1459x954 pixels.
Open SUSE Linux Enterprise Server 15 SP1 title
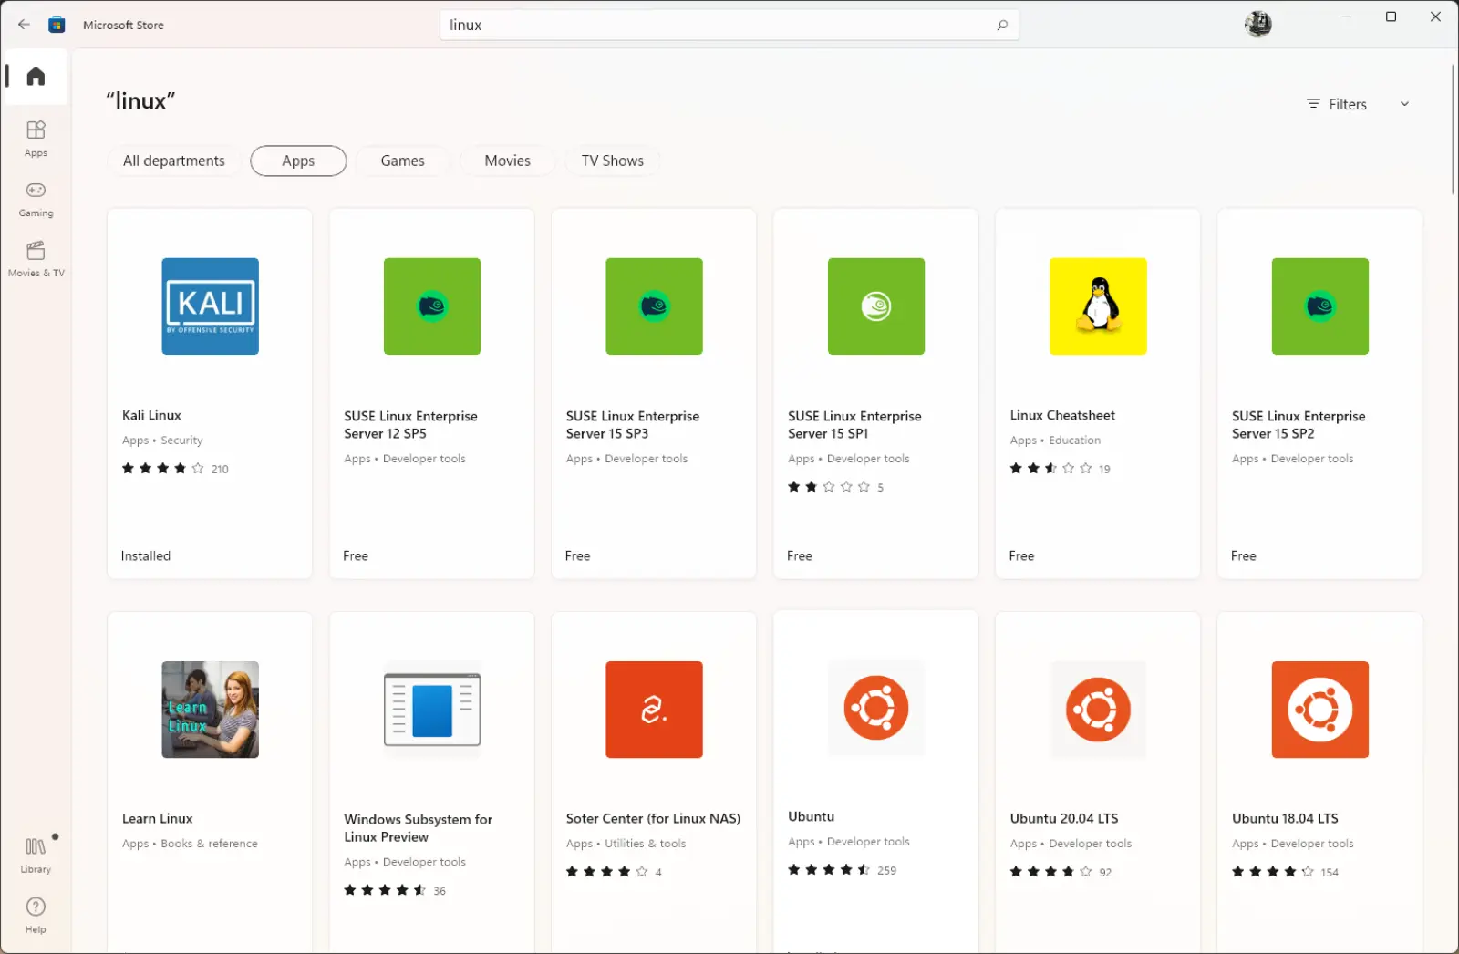(854, 425)
